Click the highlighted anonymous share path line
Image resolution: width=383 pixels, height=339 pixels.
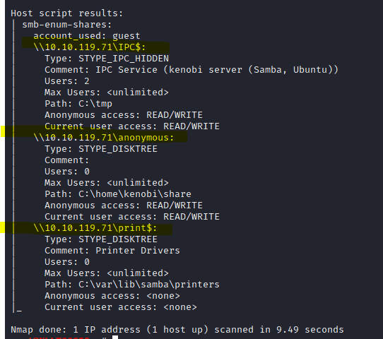tap(104, 138)
